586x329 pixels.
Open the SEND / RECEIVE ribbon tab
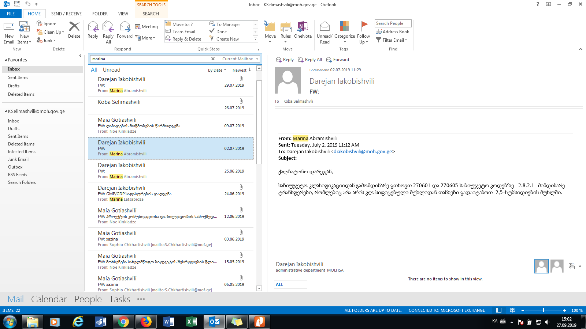click(x=66, y=14)
